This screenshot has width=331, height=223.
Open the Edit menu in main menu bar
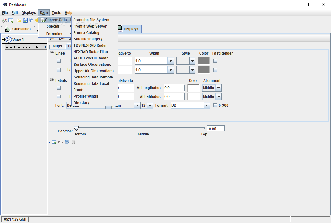point(15,13)
